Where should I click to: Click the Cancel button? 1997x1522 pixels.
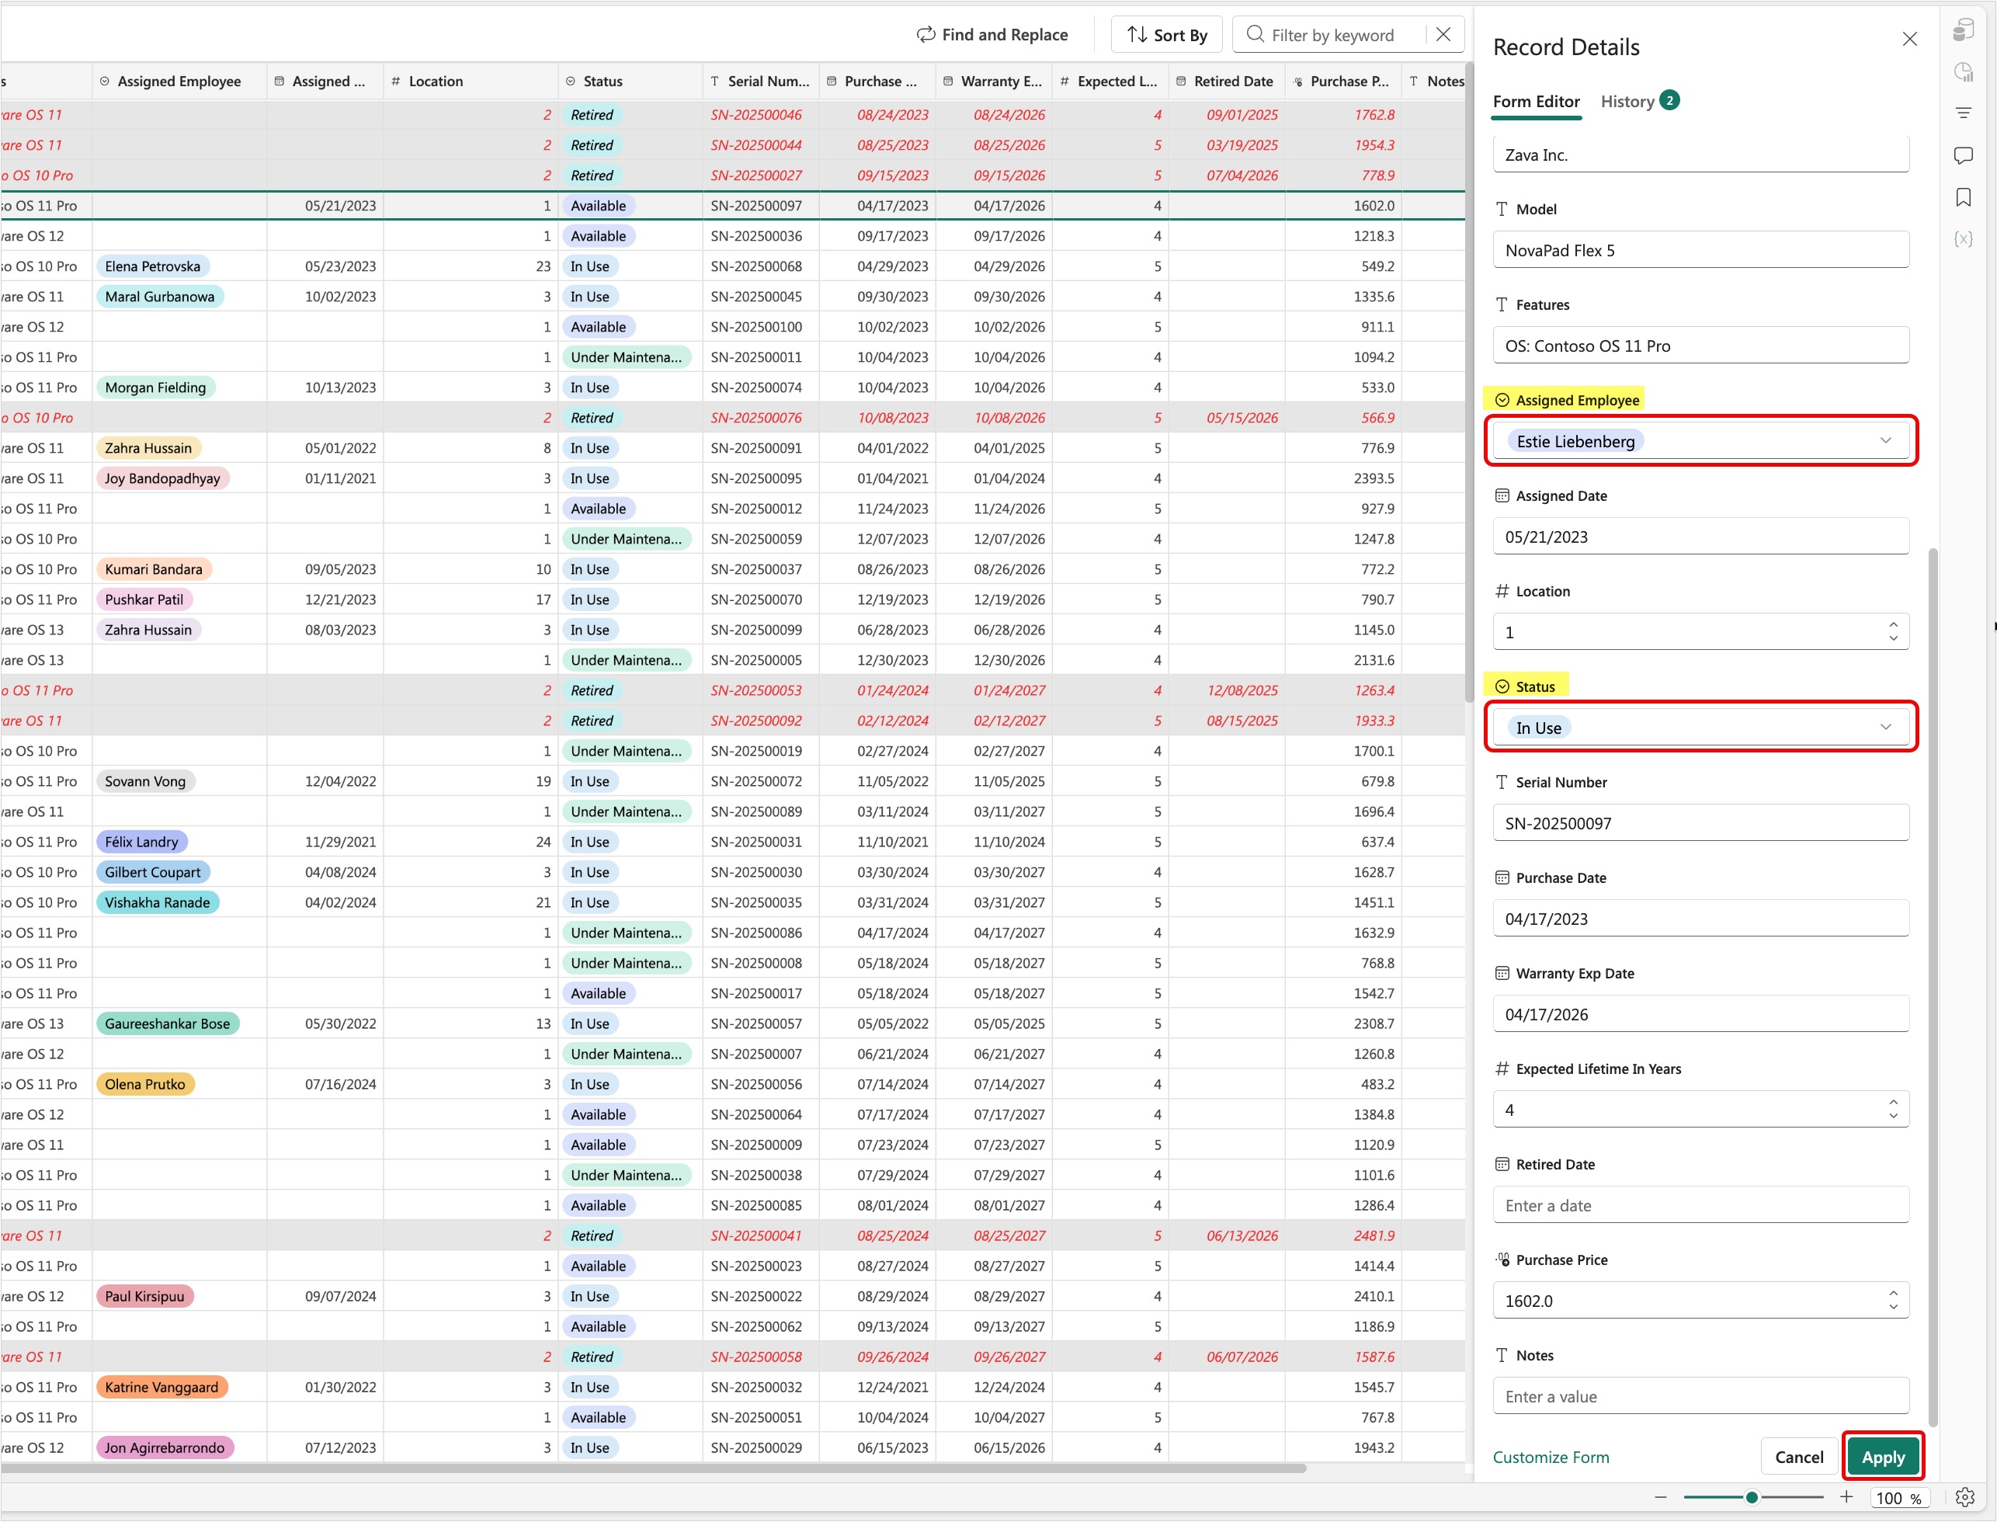pyautogui.click(x=1799, y=1457)
